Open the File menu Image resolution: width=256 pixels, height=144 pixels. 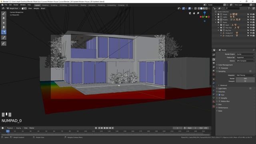(6, 5)
